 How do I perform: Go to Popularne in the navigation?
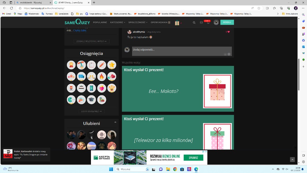point(100,22)
